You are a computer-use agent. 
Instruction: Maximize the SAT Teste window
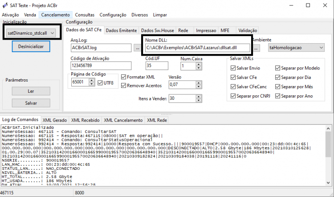(x=308, y=5)
